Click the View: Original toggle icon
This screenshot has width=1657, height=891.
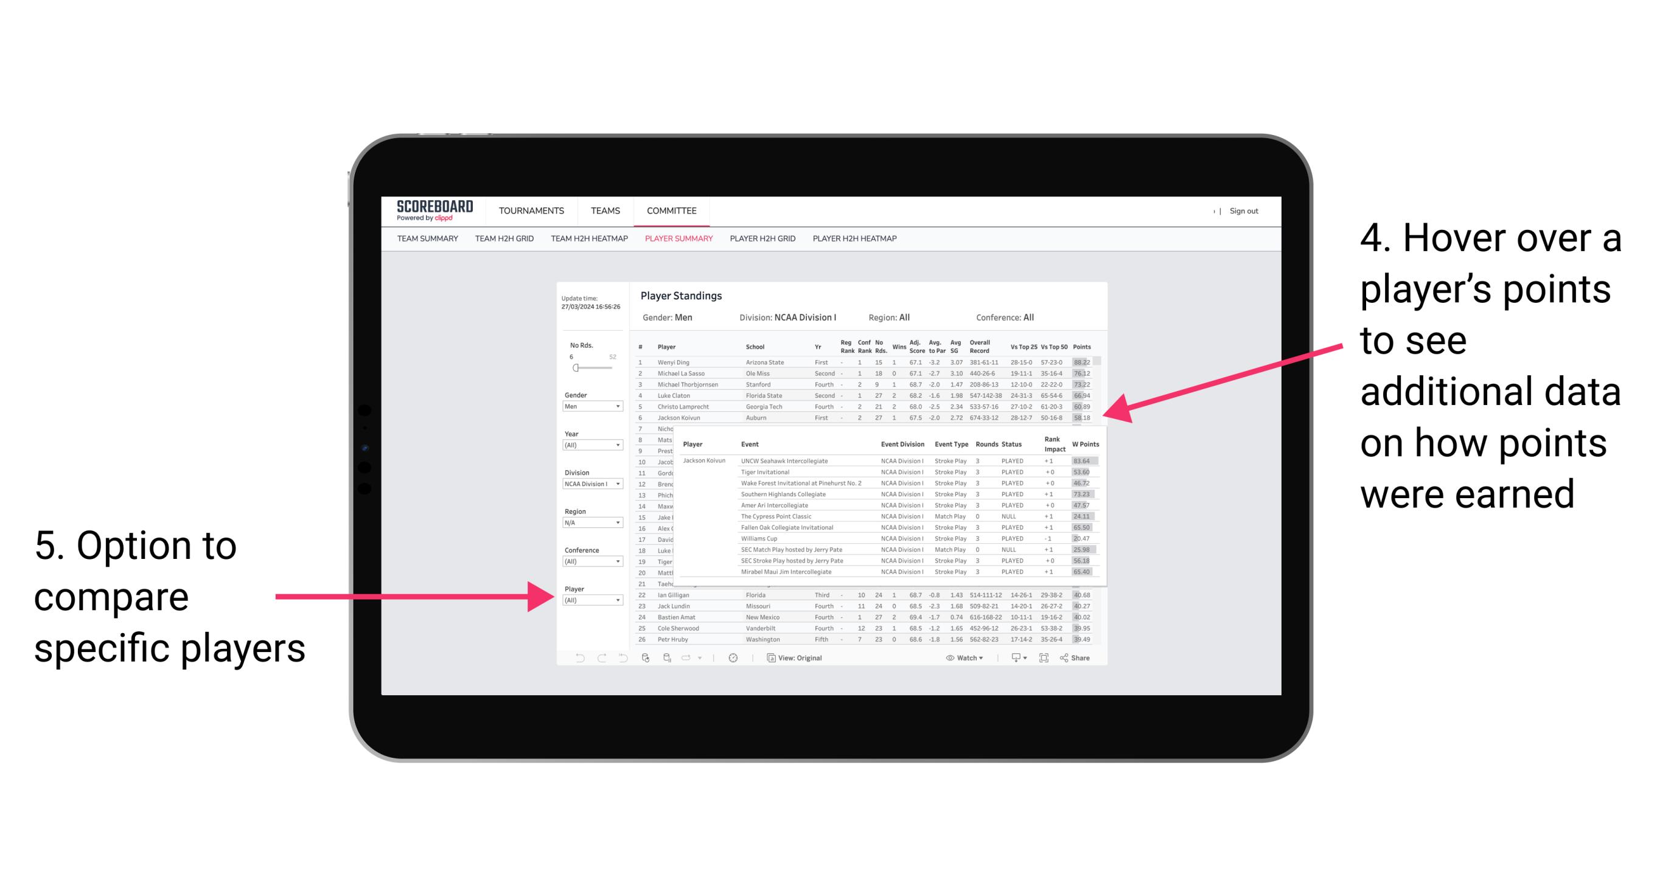(x=769, y=657)
